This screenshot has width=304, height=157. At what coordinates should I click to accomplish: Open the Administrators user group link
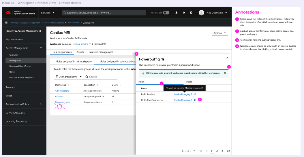62,91
